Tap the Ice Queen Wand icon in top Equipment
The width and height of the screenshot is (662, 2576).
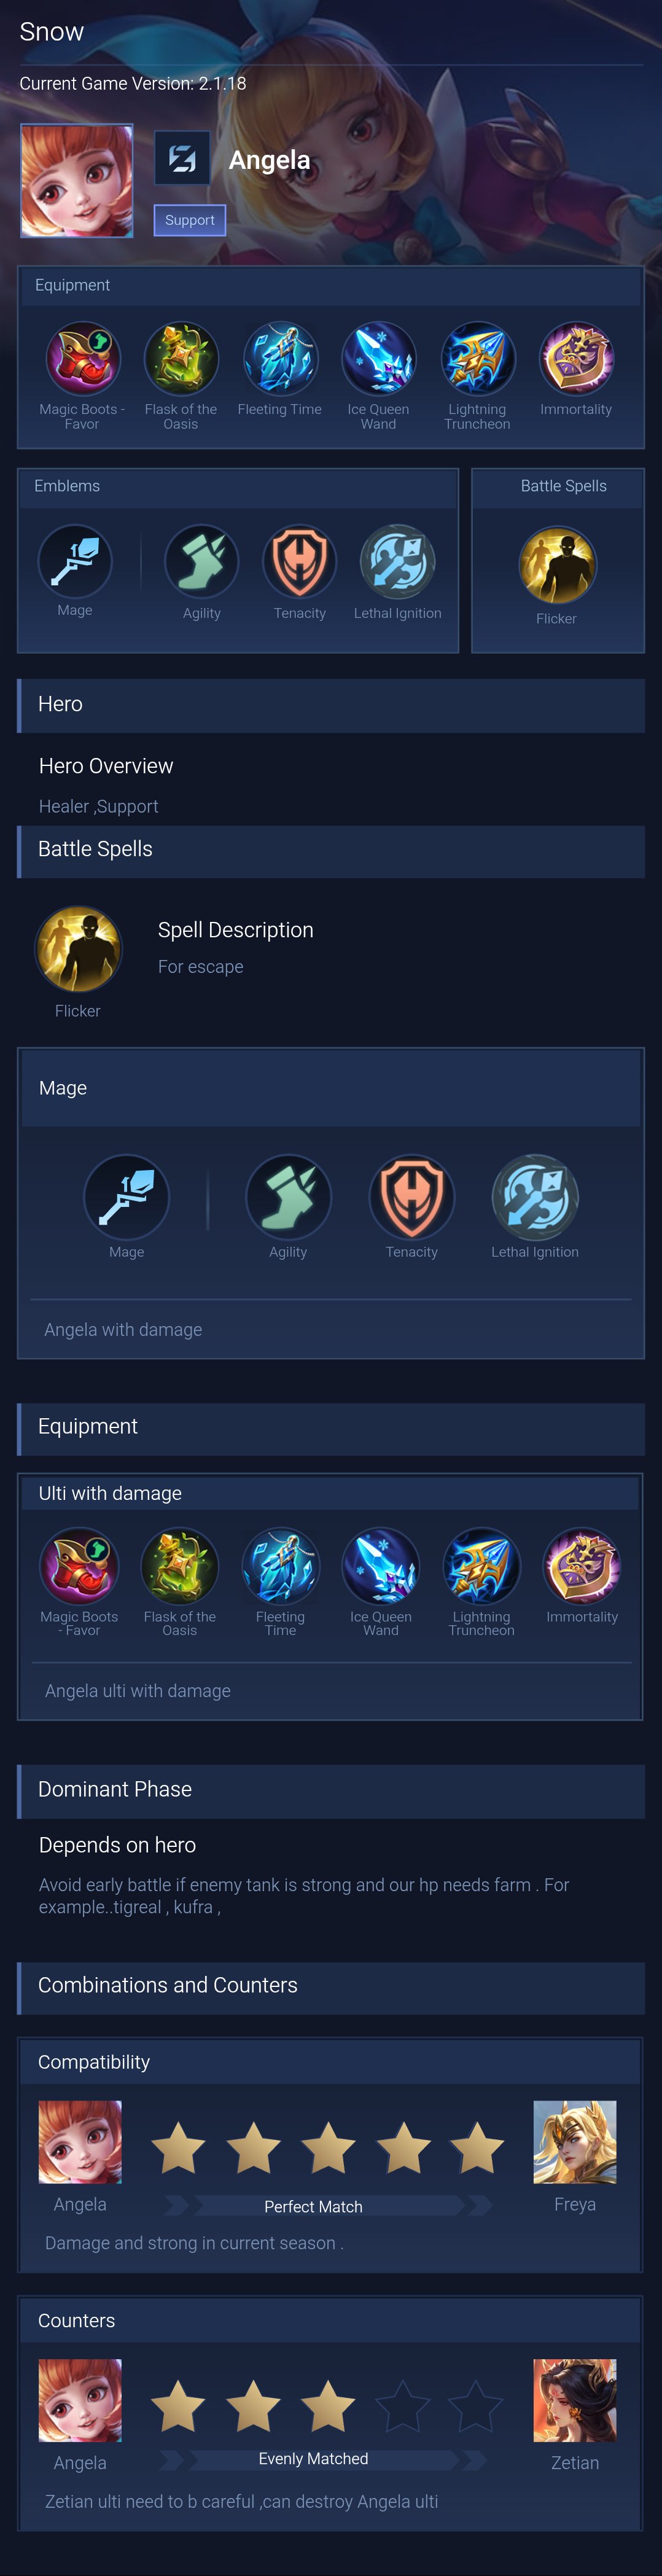[x=378, y=358]
